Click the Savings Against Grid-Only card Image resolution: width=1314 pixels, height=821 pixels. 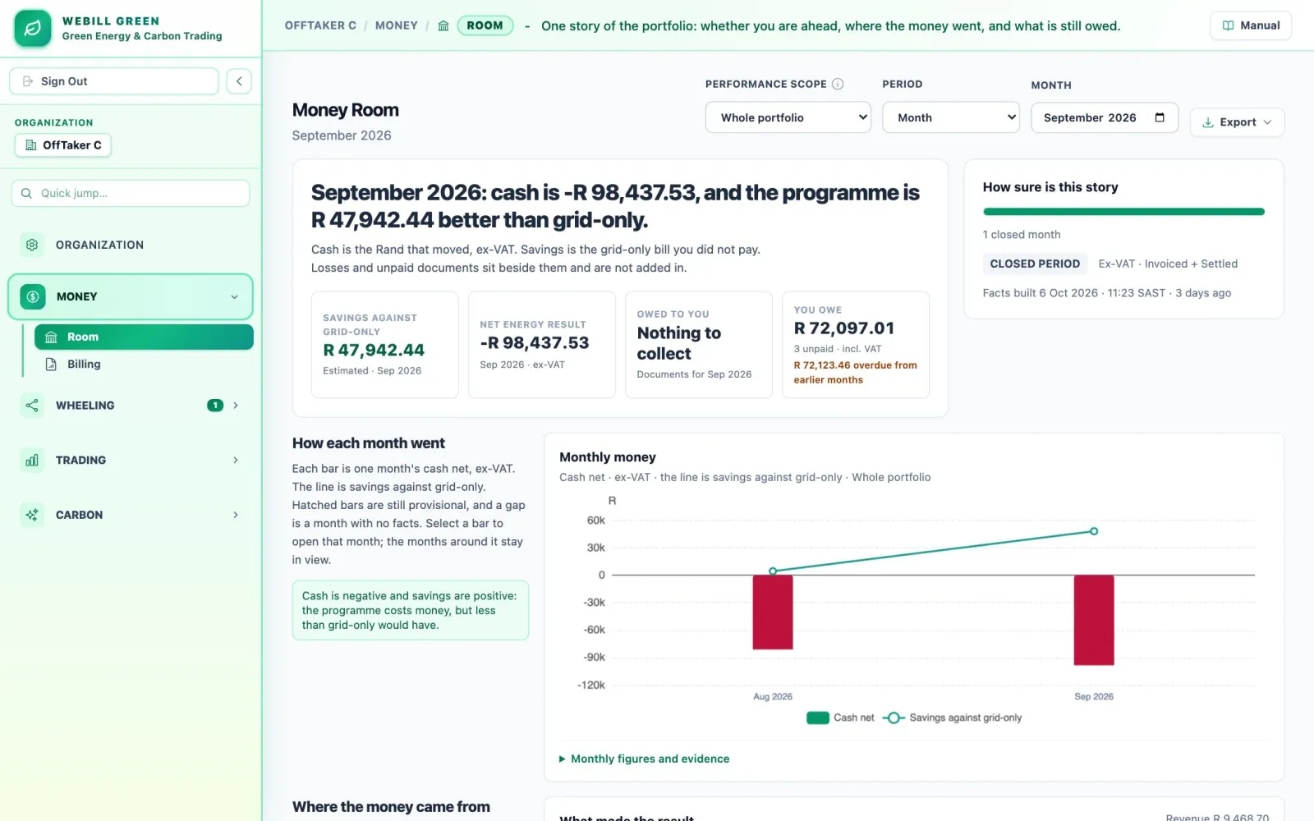[385, 345]
